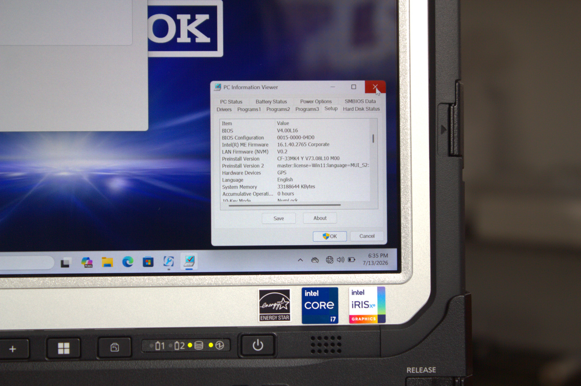This screenshot has width=581, height=386.
Task: Click value V4.00L16 in the list
Action: [x=287, y=130]
